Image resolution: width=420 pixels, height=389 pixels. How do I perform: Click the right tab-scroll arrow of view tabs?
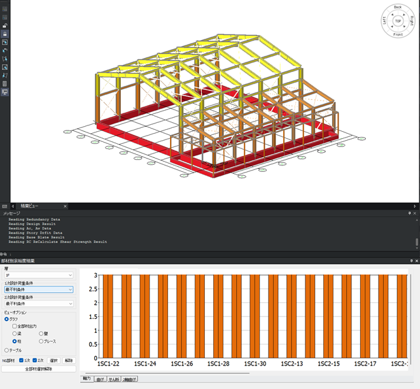coord(415,206)
